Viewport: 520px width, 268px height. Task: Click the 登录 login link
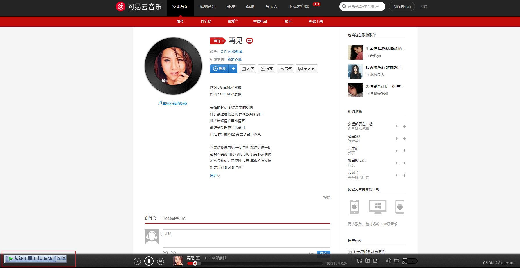pyautogui.click(x=424, y=6)
